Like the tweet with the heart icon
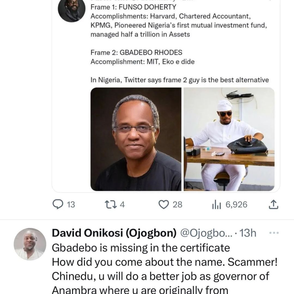Image resolution: width=294 pixels, height=294 pixels. pos(164,204)
